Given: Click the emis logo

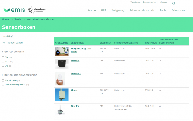Looking at the screenshot, I should click(14, 10).
